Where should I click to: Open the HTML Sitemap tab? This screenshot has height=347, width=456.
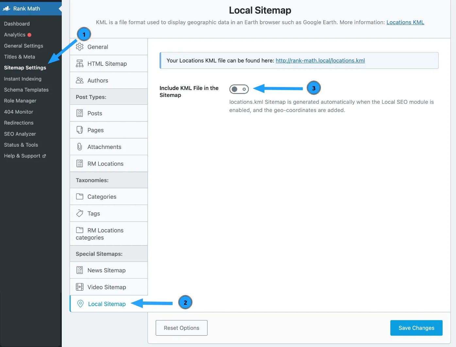click(109, 64)
